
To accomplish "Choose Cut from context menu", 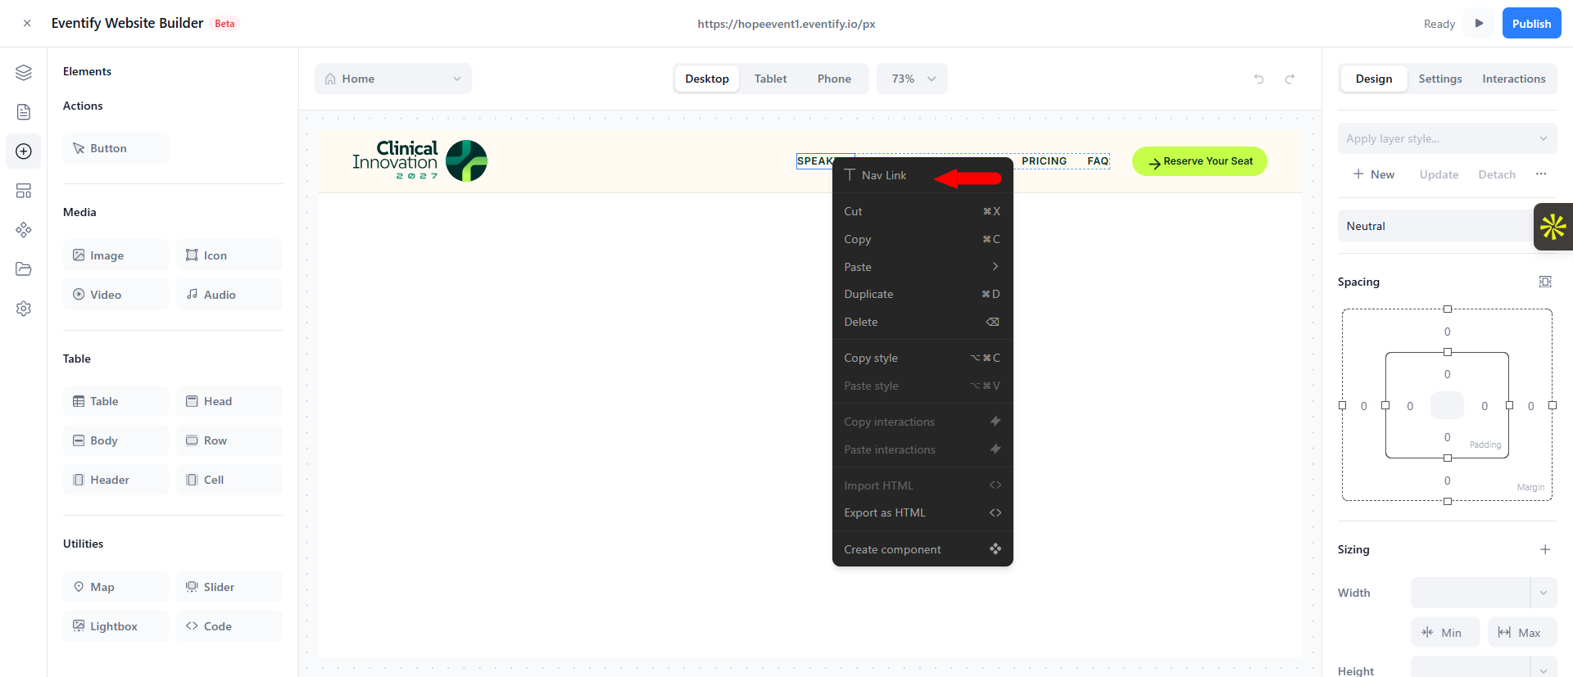I will (x=922, y=211).
